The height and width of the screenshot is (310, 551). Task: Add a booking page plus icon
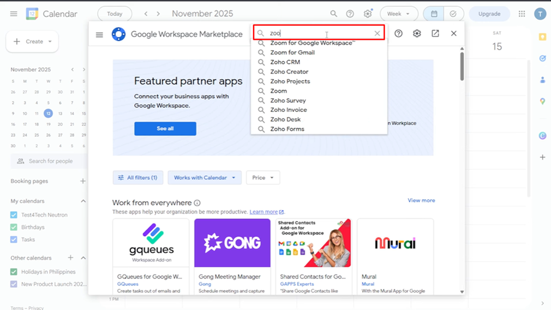click(x=83, y=181)
